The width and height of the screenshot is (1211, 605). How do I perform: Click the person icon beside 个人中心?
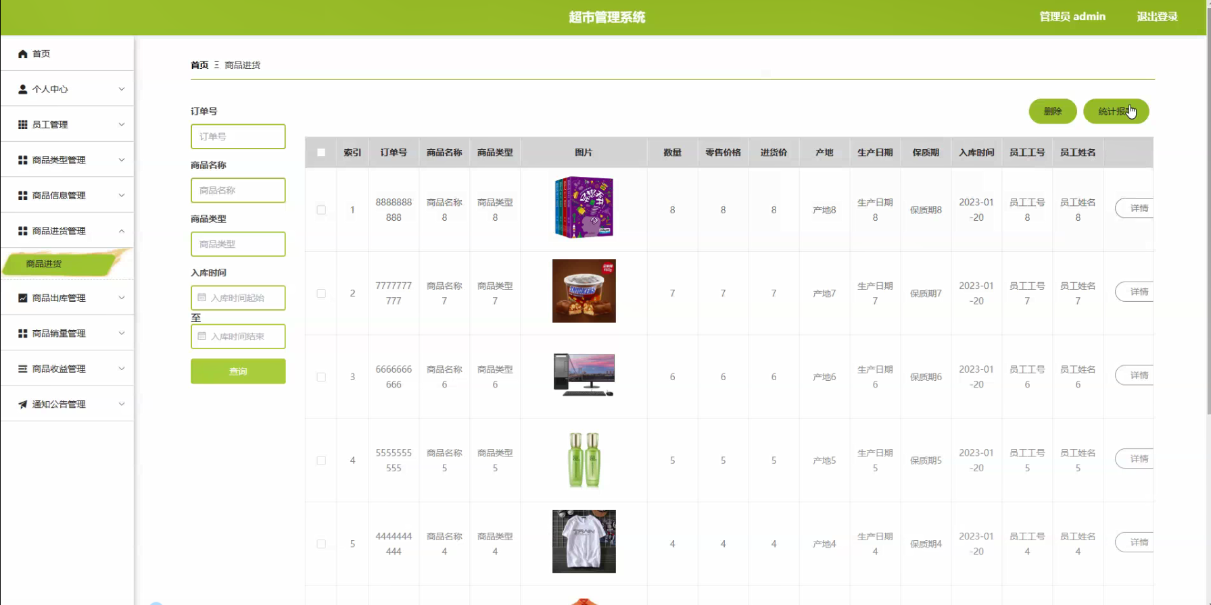22,89
